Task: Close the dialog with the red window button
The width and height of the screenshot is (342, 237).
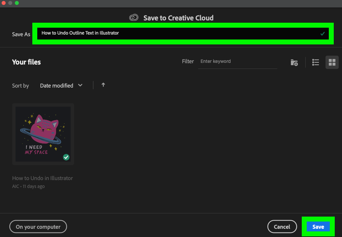Action: (4, 3)
